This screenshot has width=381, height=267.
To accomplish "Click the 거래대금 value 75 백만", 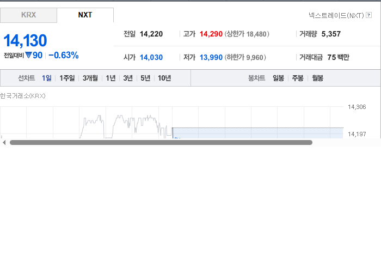I will 338,57.
